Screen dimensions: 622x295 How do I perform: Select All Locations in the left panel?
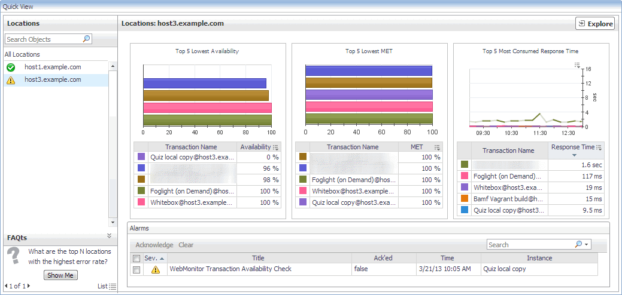[x=22, y=54]
